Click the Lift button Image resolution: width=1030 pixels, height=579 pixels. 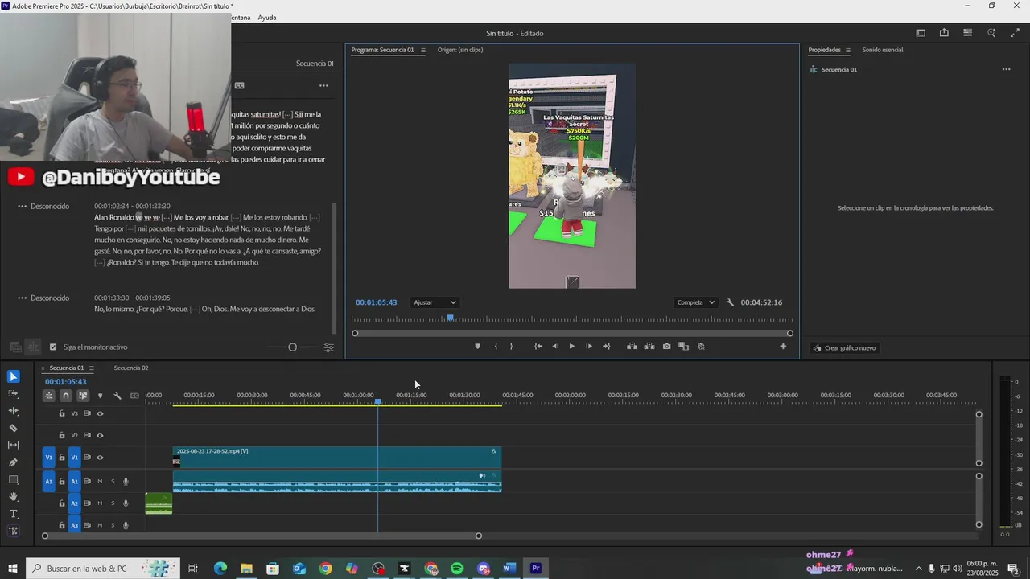click(x=632, y=347)
